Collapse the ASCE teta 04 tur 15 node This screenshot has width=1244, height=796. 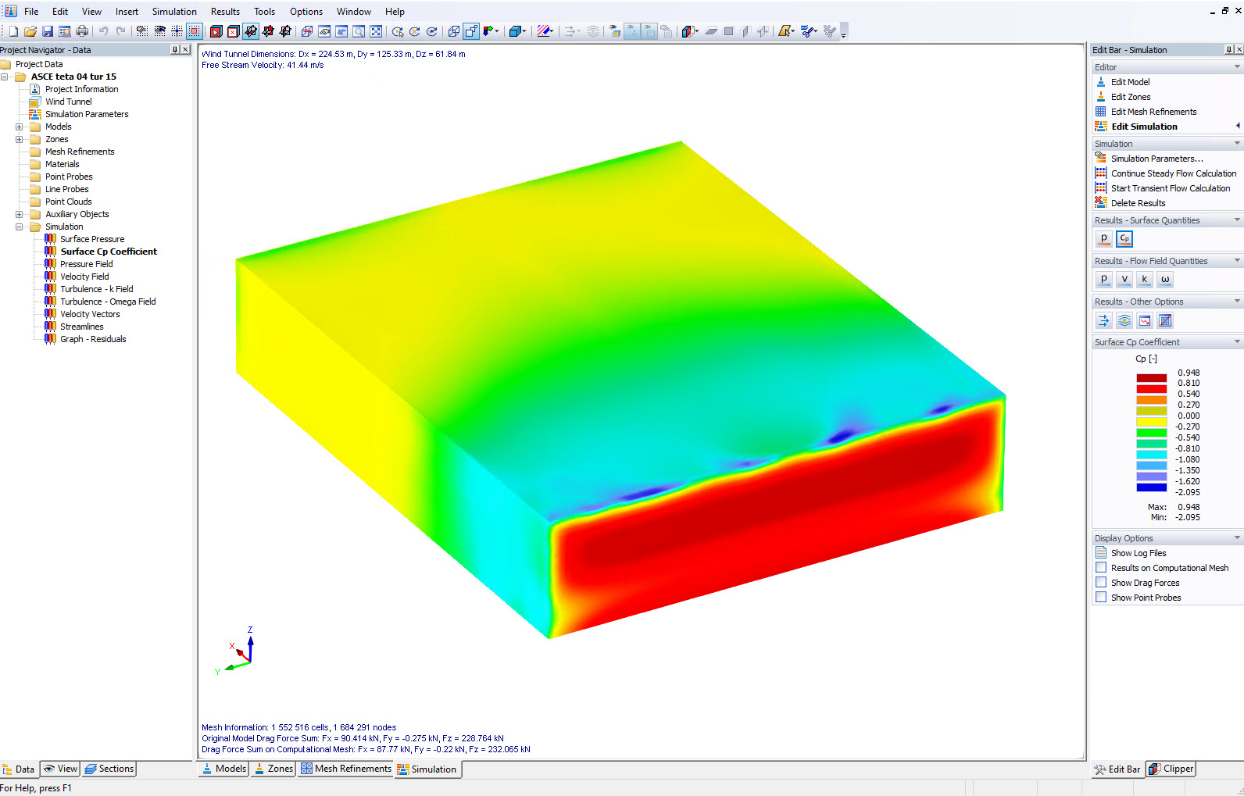pyautogui.click(x=5, y=77)
